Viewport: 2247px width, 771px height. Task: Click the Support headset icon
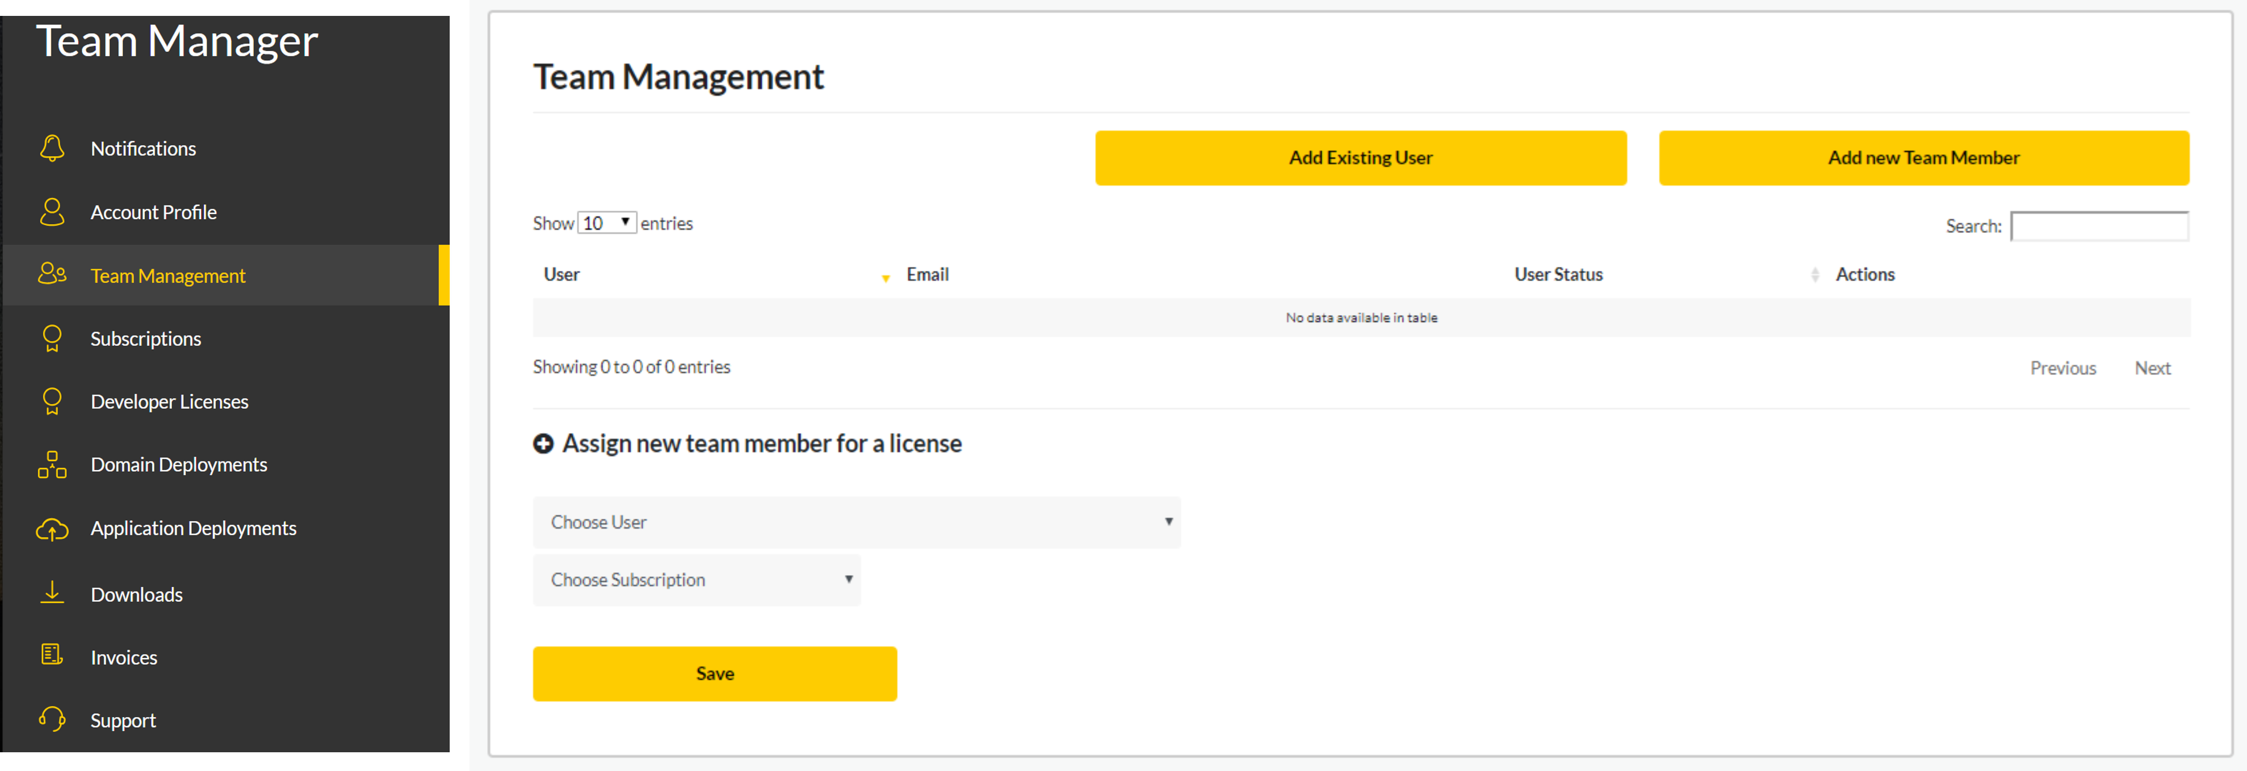pos(52,719)
